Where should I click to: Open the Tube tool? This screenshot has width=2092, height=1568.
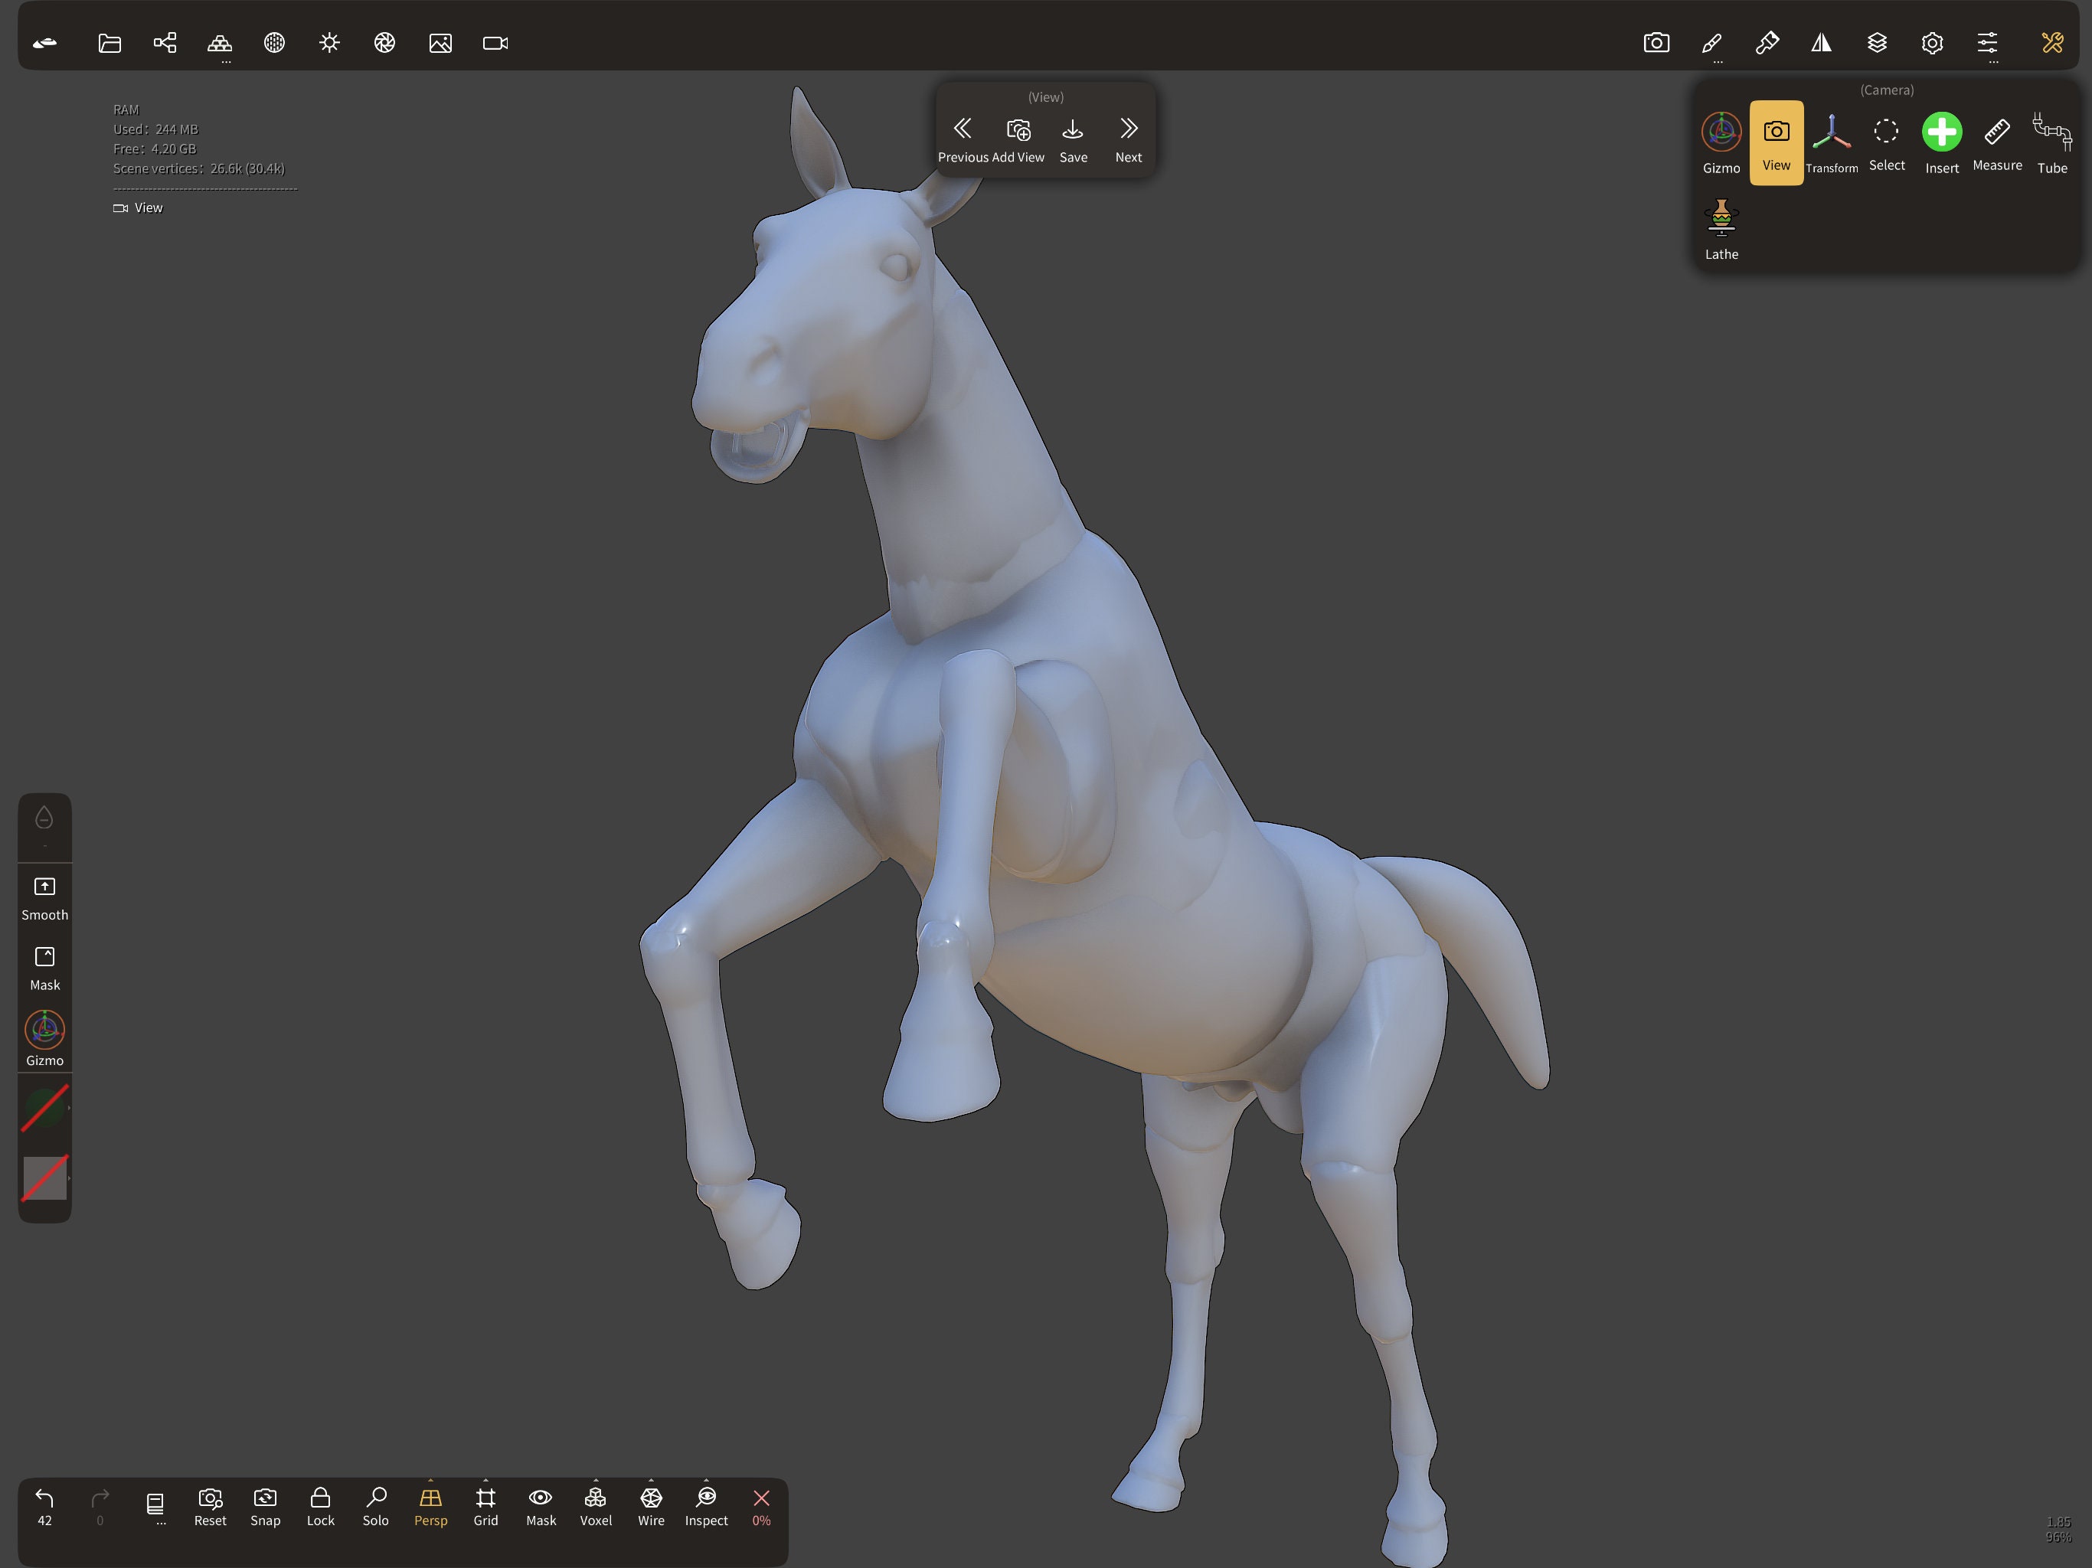2052,142
